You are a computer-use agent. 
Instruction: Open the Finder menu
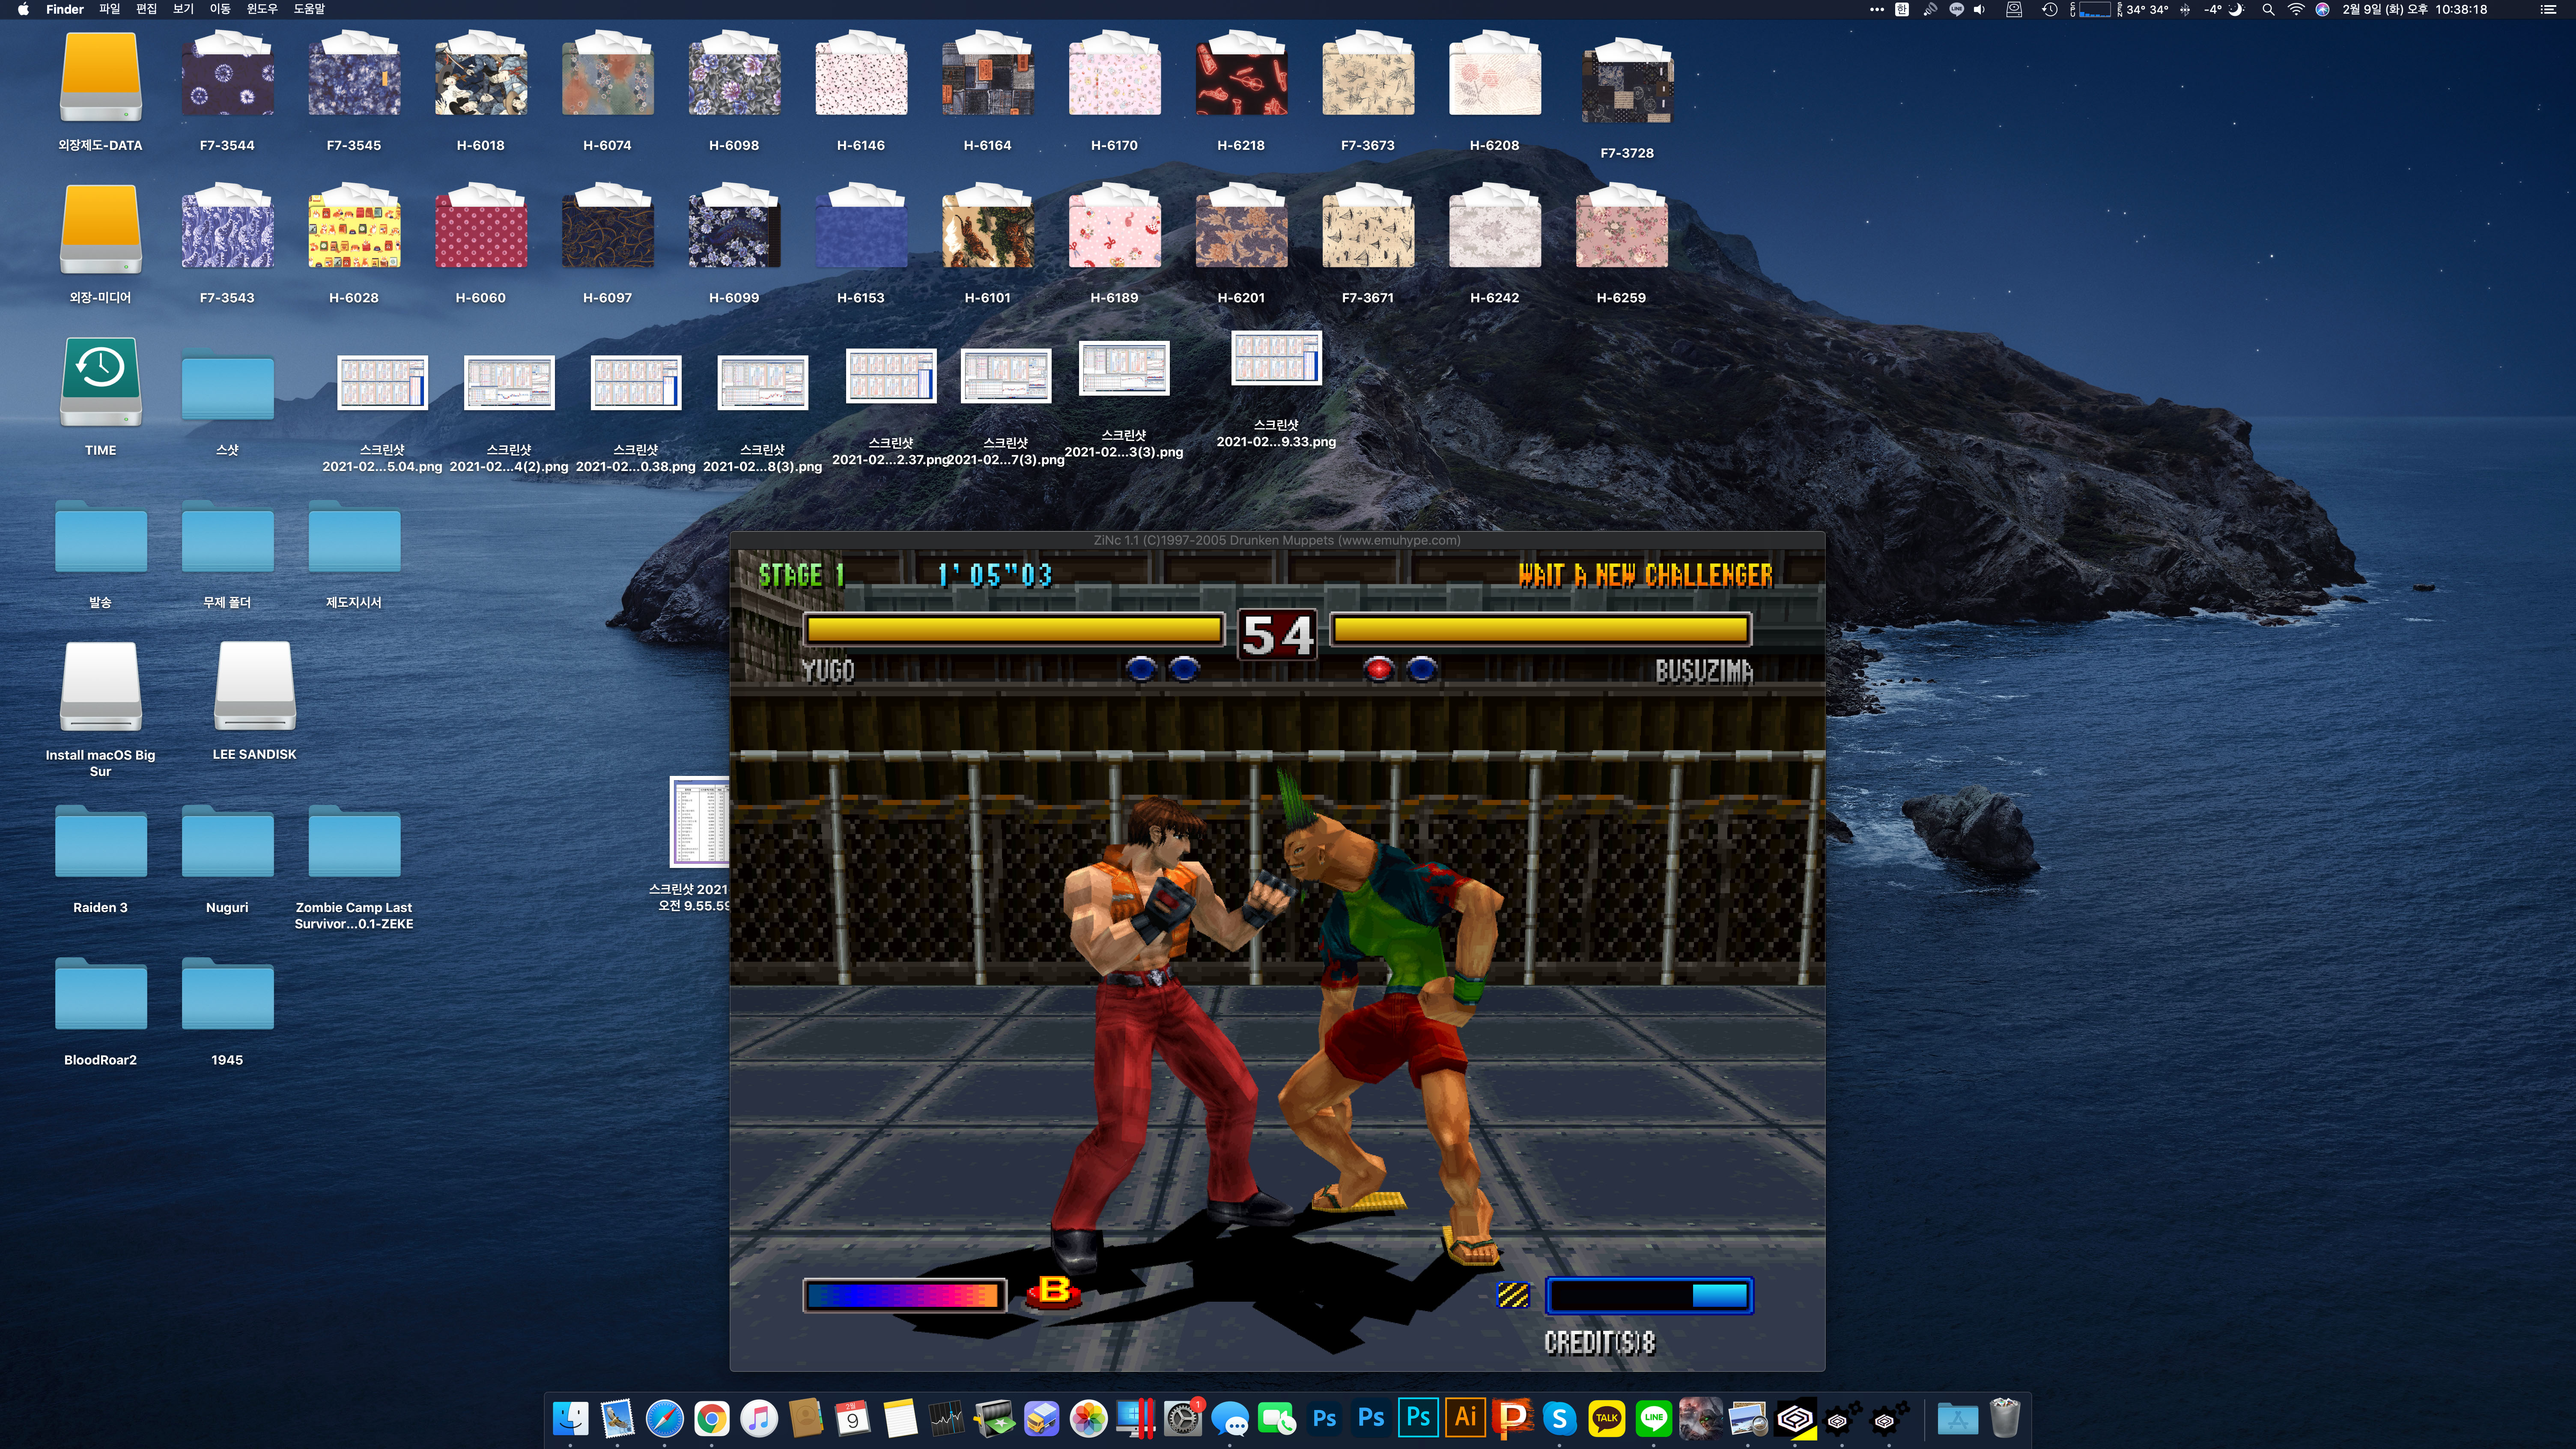coord(65,9)
